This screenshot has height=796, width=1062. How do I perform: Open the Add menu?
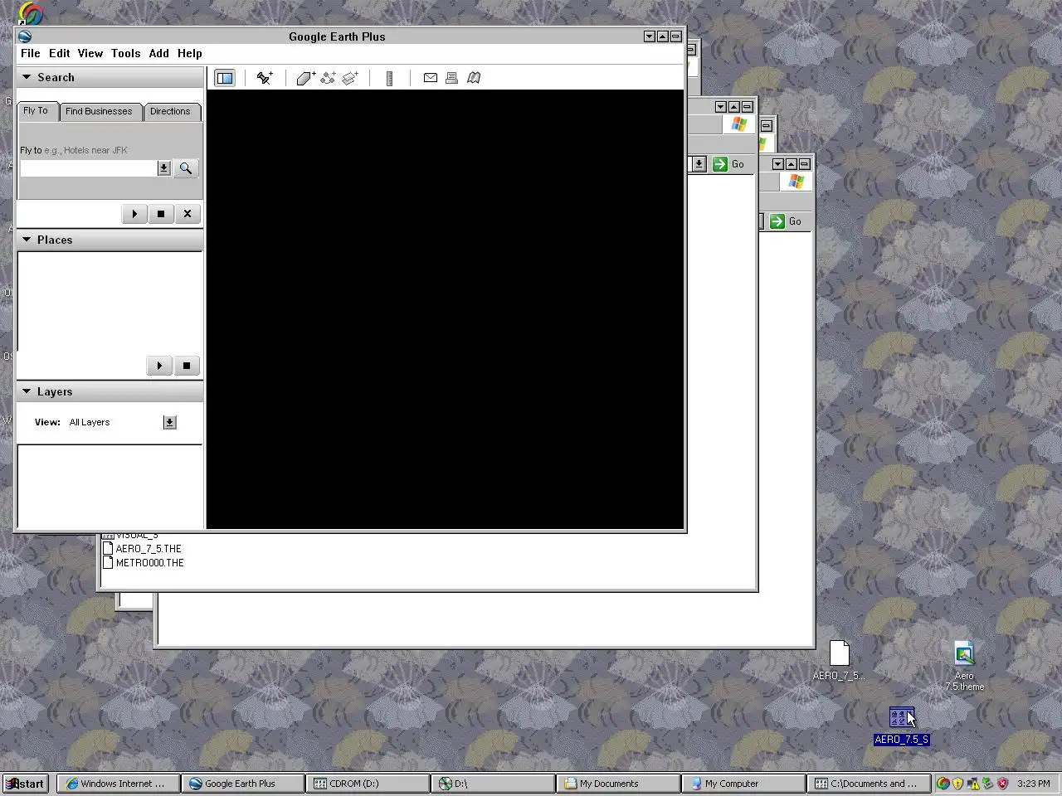[159, 53]
